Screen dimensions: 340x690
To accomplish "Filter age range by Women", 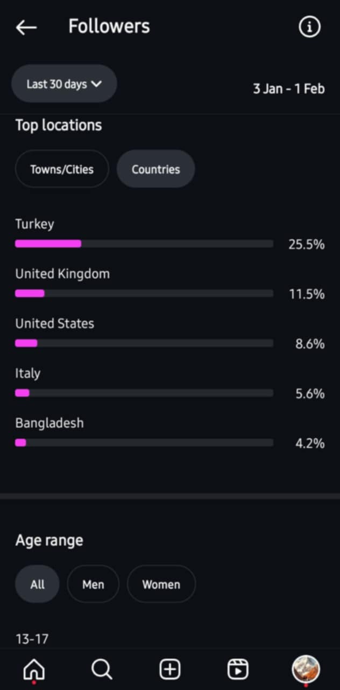I will [161, 584].
